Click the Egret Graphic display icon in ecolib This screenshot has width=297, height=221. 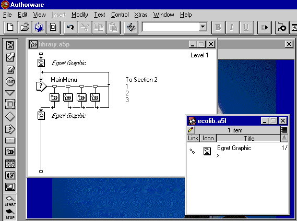coord(207,151)
